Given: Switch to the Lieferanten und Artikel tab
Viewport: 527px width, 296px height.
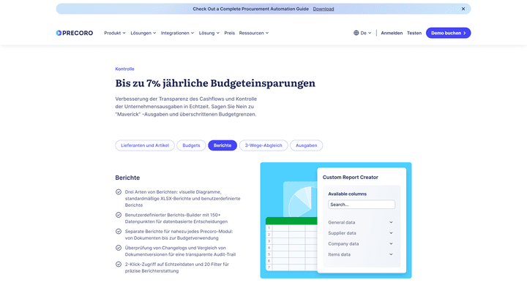Looking at the screenshot, I should coord(145,145).
